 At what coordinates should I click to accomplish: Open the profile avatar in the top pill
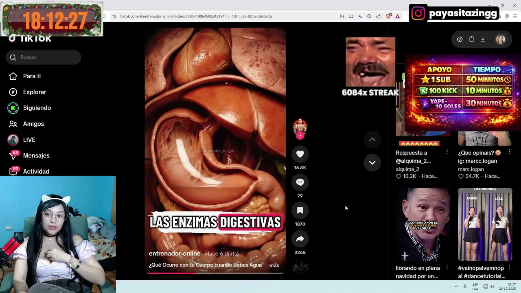tap(501, 39)
